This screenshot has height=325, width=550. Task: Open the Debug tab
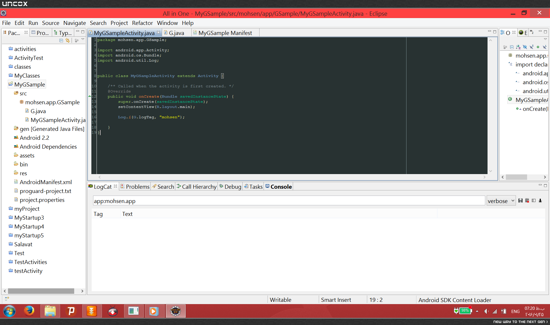(x=230, y=187)
